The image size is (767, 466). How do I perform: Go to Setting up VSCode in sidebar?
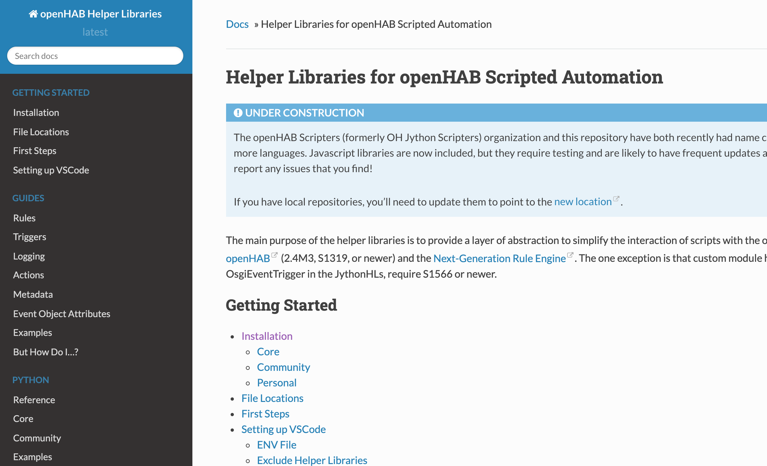pyautogui.click(x=51, y=170)
